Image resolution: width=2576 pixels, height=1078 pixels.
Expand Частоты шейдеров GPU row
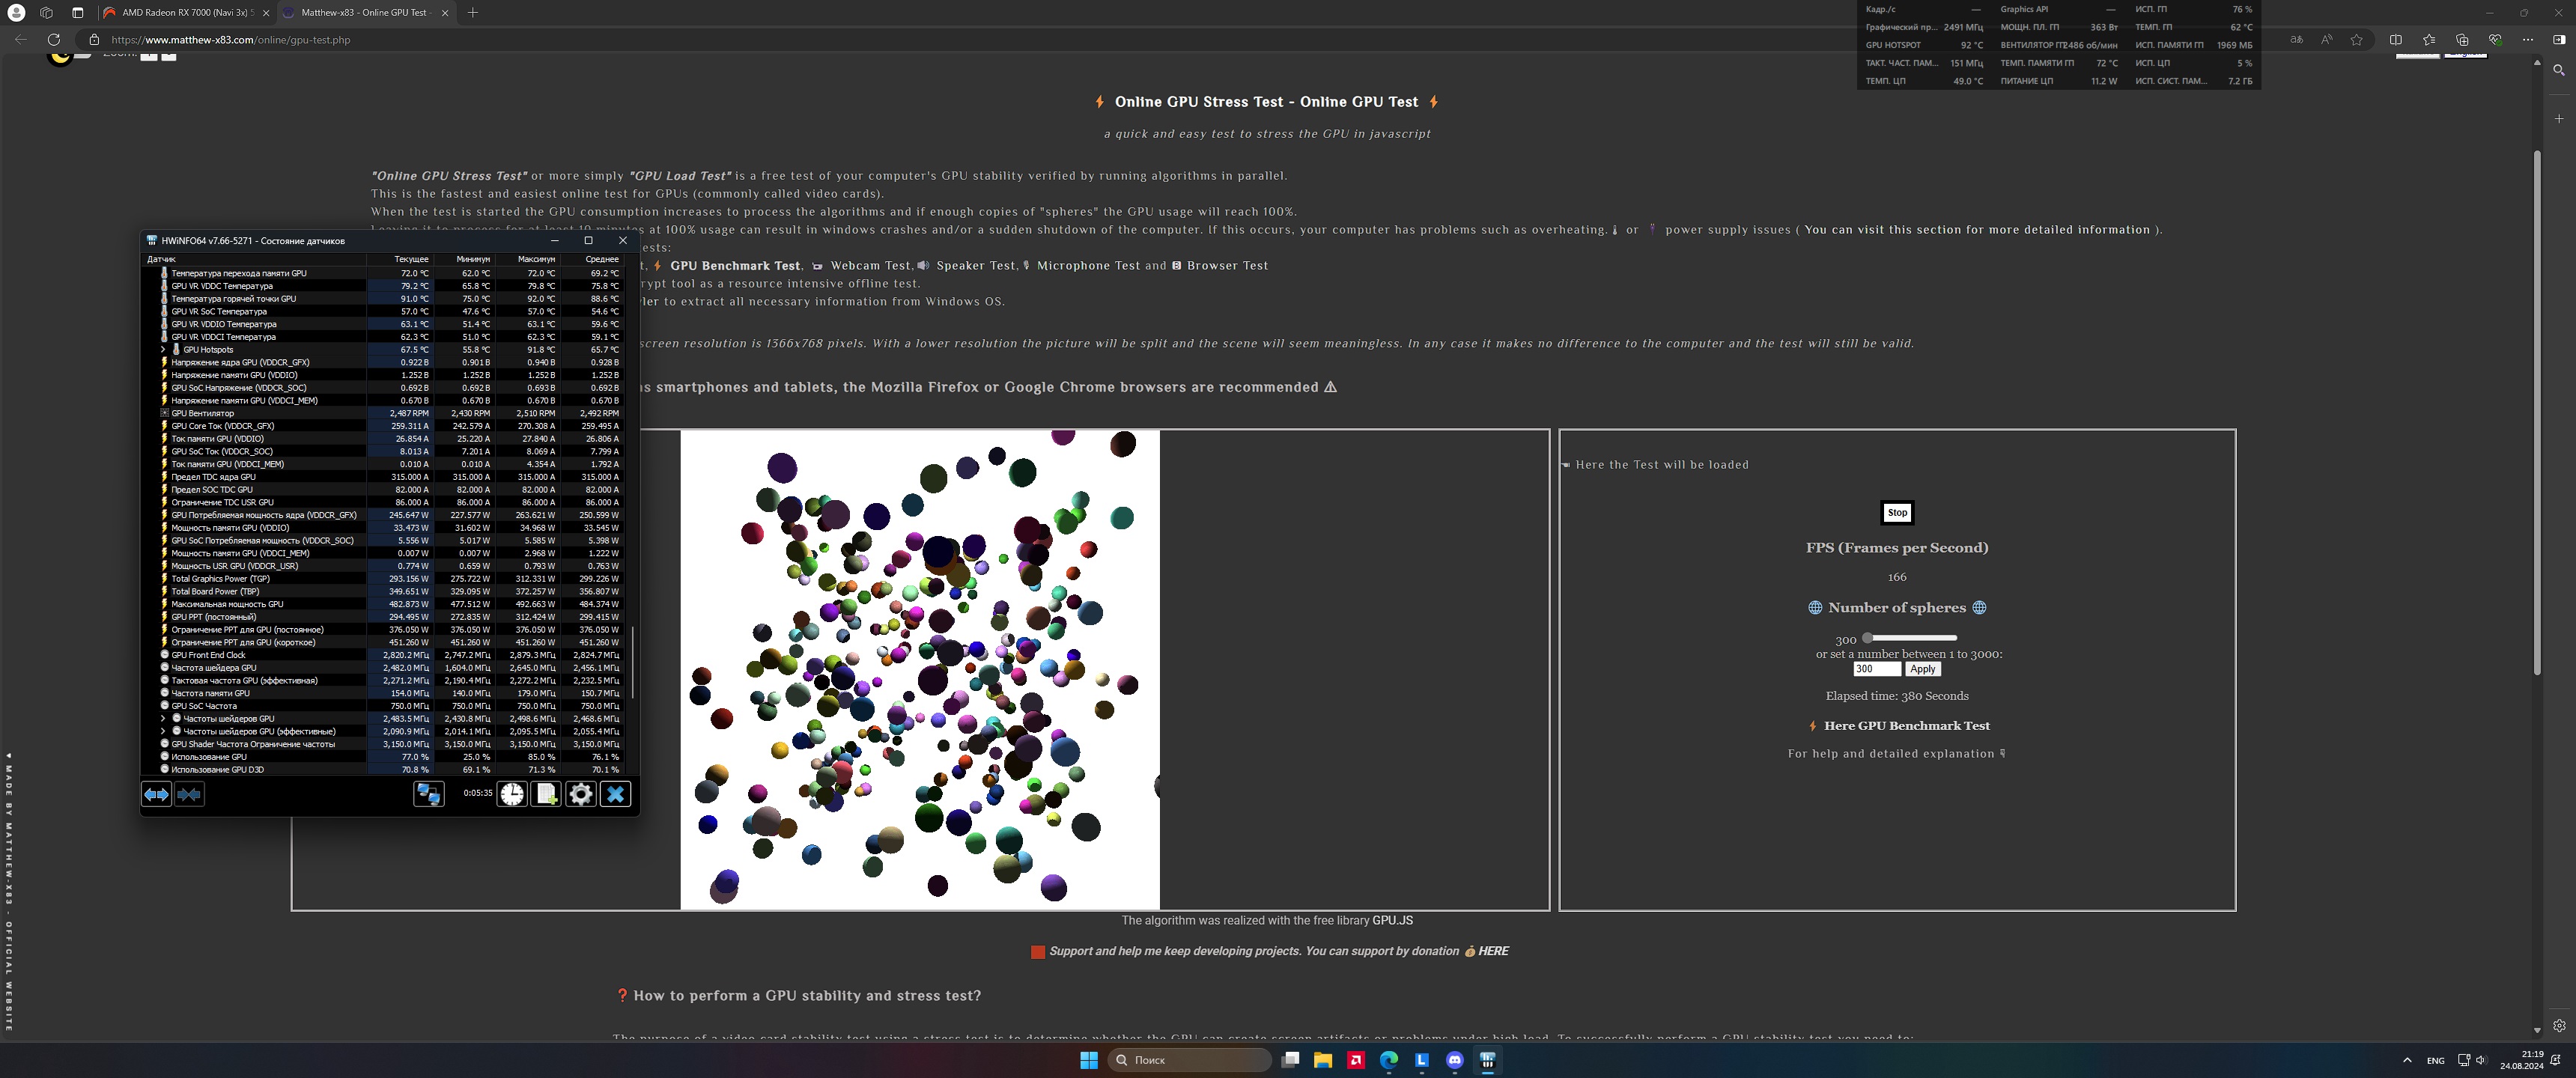(163, 719)
